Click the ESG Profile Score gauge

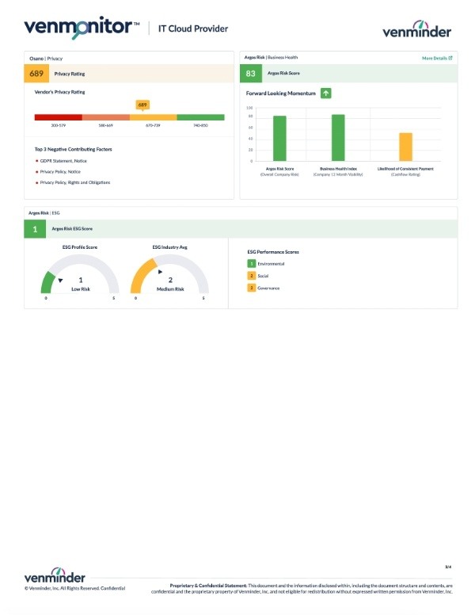80,273
